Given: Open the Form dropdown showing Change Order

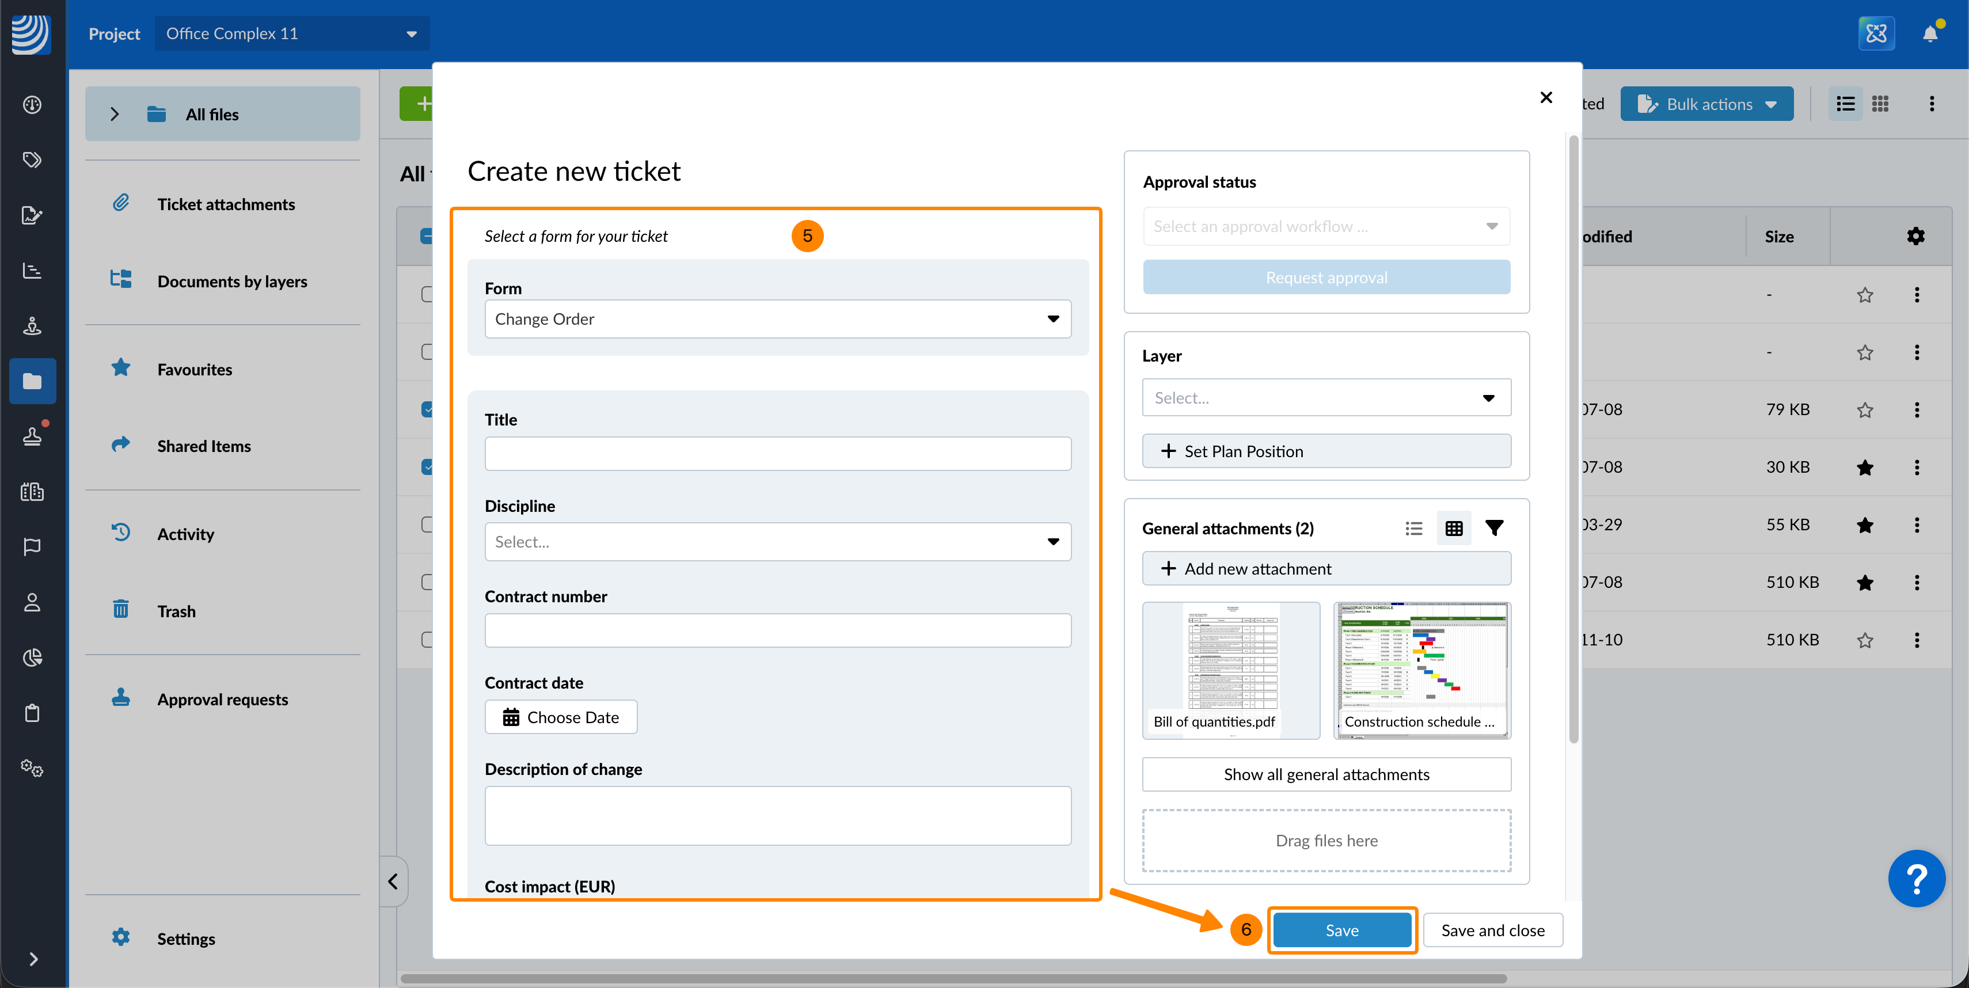Looking at the screenshot, I should (777, 318).
